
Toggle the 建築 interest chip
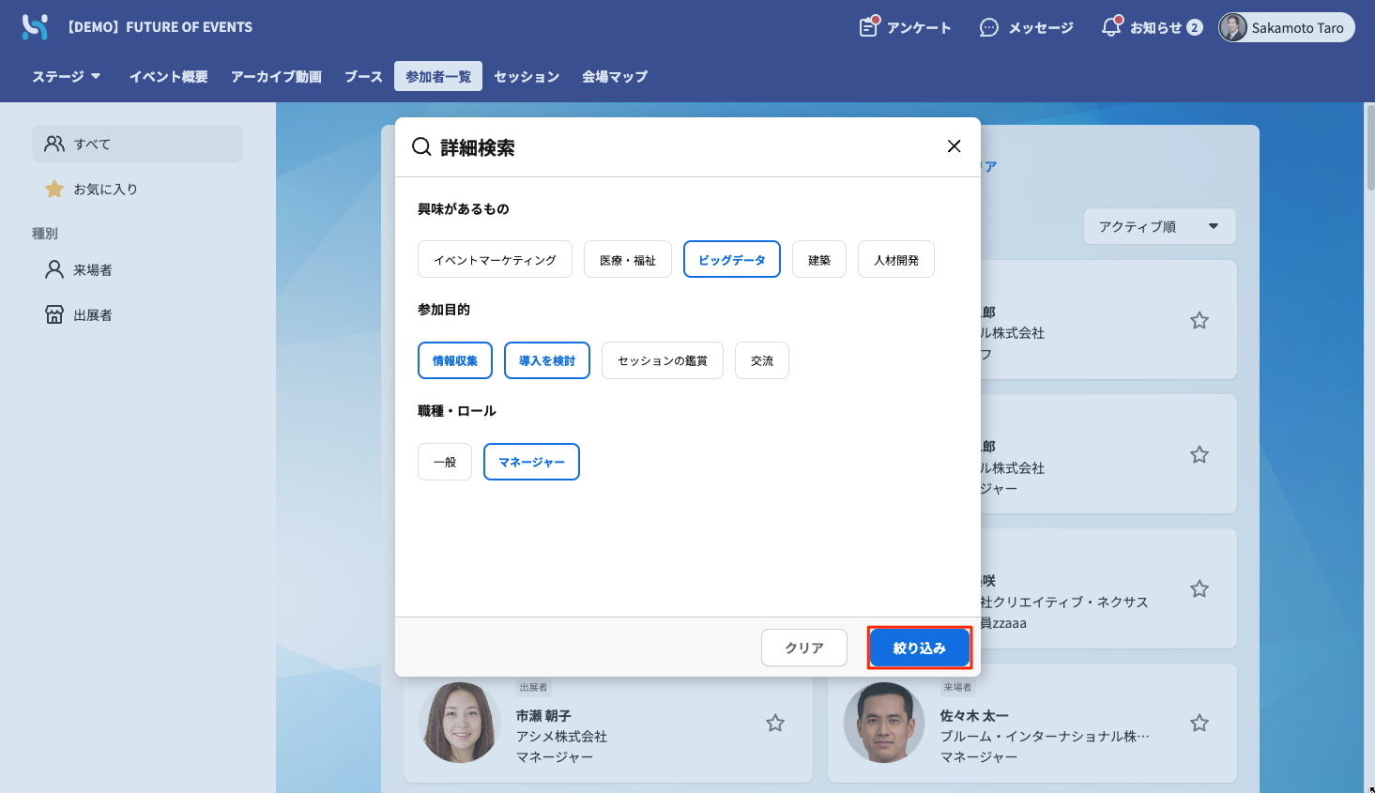click(819, 260)
